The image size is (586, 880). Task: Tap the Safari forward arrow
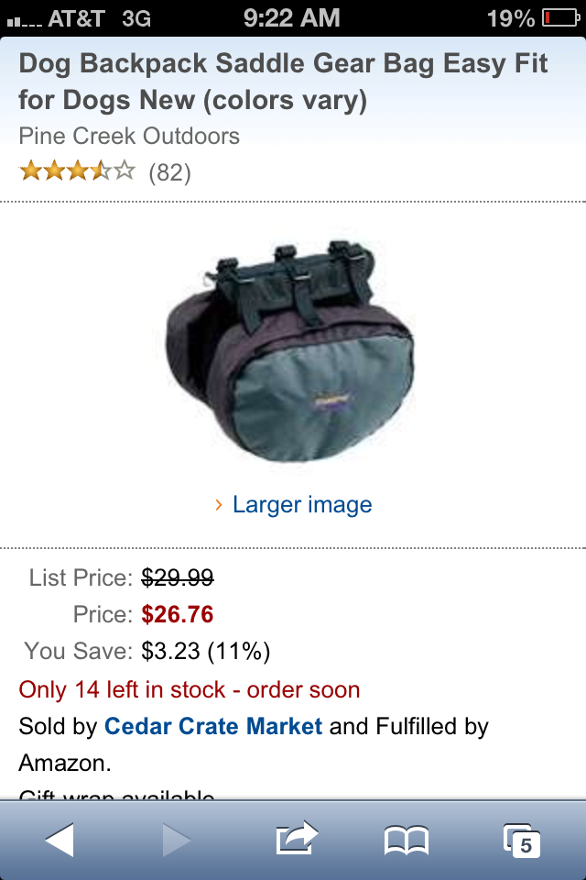point(177,840)
